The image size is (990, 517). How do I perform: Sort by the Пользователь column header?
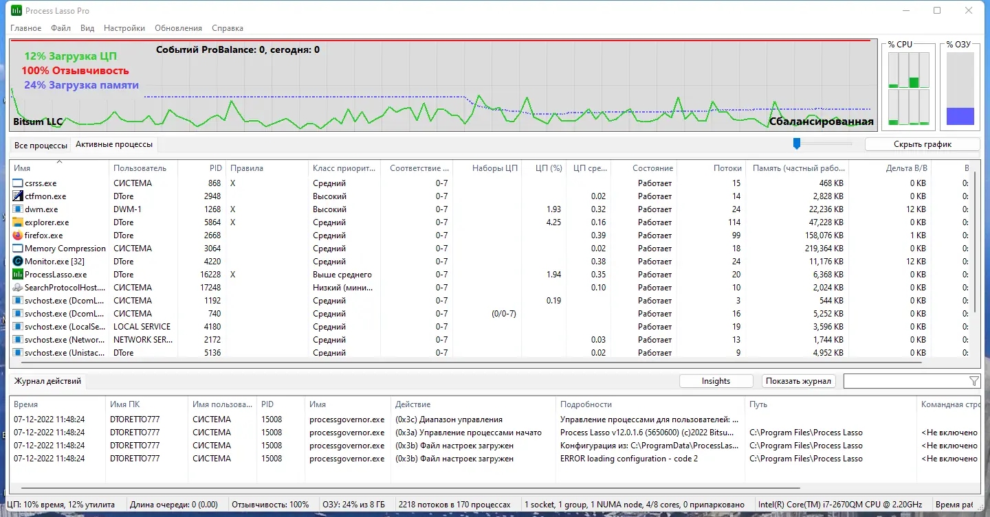[x=144, y=168]
